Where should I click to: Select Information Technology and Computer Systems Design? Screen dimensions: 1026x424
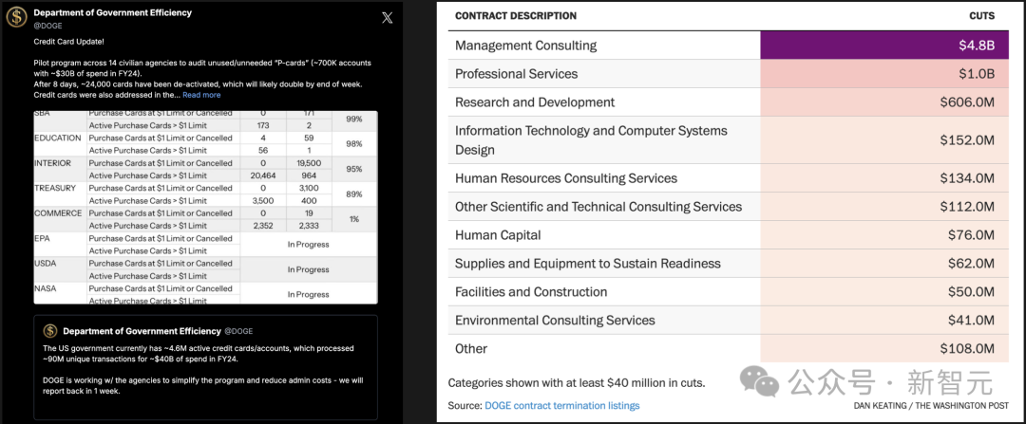click(x=591, y=139)
